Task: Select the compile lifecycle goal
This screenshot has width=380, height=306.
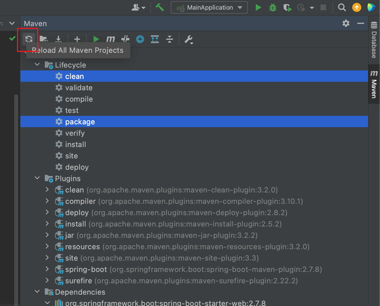Action: pos(194,99)
